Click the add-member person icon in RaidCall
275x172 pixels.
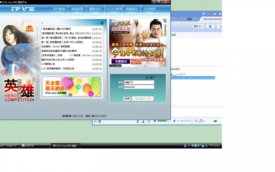[x=210, y=26]
